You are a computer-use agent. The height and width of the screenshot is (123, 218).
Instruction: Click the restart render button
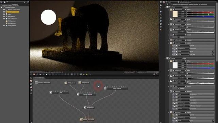click(40, 74)
